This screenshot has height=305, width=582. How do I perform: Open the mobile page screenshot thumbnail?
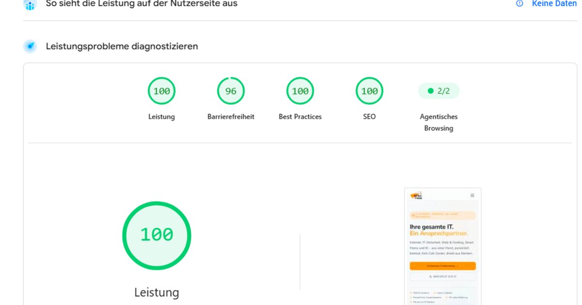(443, 246)
